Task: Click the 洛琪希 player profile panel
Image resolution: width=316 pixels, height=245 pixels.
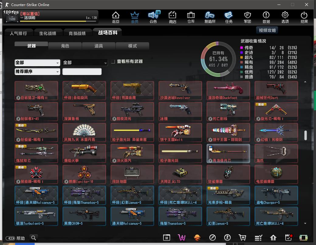Action: pyautogui.click(x=51, y=17)
